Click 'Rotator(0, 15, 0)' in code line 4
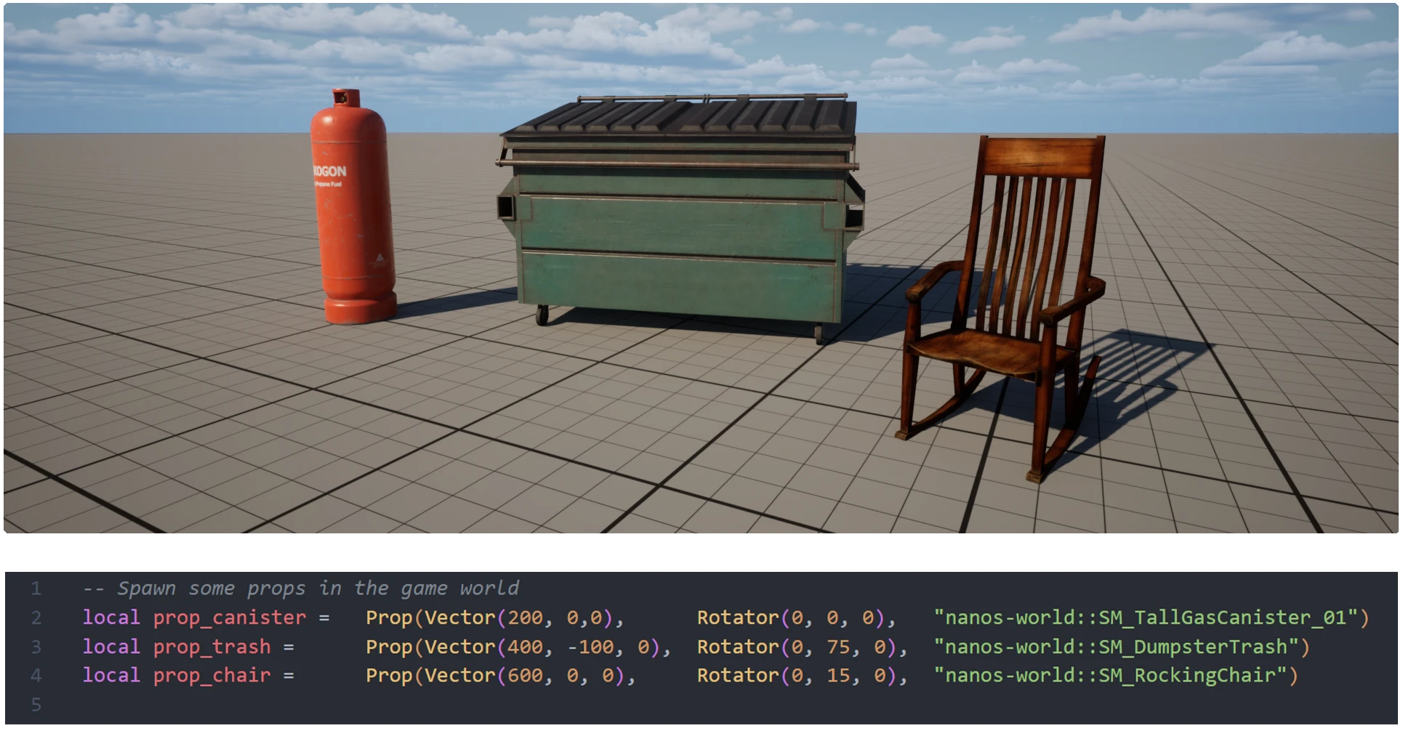Screen dimensions: 1403x731 797,675
